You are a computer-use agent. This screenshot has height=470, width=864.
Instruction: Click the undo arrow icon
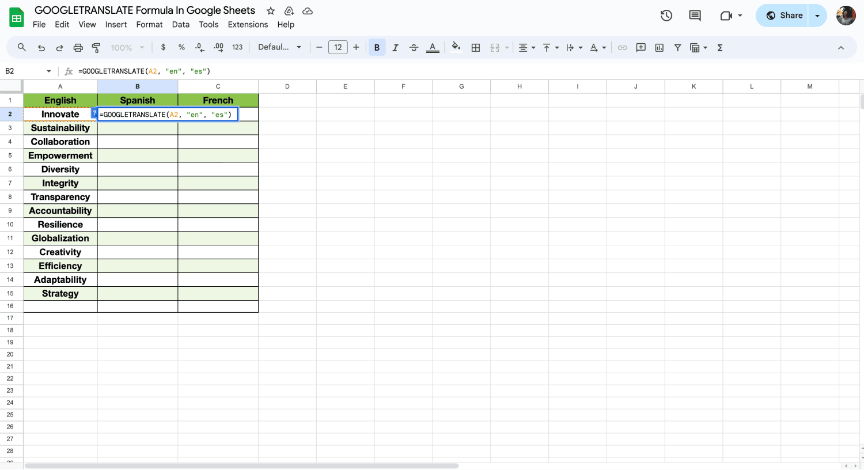tap(41, 48)
